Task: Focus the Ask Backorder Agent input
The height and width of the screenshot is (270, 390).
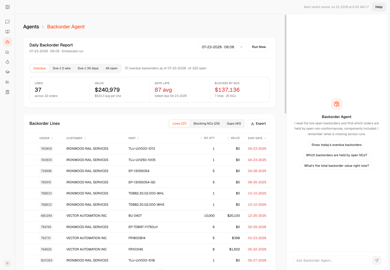Action: 331,260
